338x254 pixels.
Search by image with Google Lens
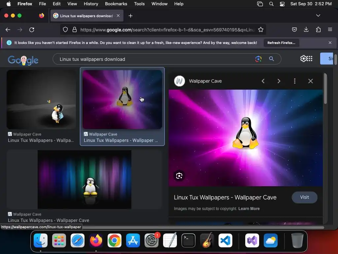(x=258, y=59)
